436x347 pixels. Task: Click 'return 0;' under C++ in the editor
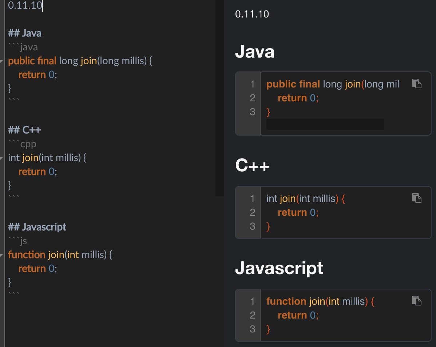(37, 172)
